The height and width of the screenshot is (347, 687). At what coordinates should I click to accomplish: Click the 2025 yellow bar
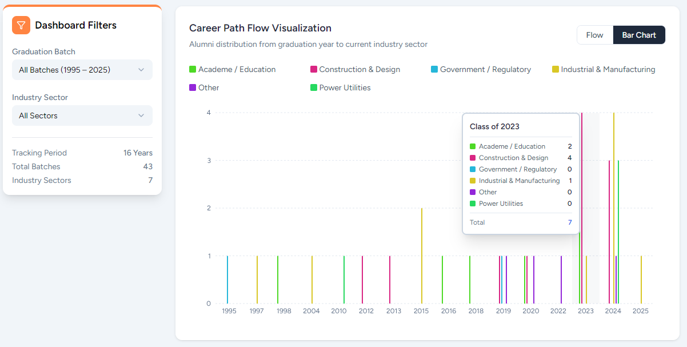click(641, 280)
